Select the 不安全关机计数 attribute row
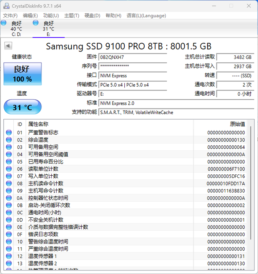 tap(109, 220)
